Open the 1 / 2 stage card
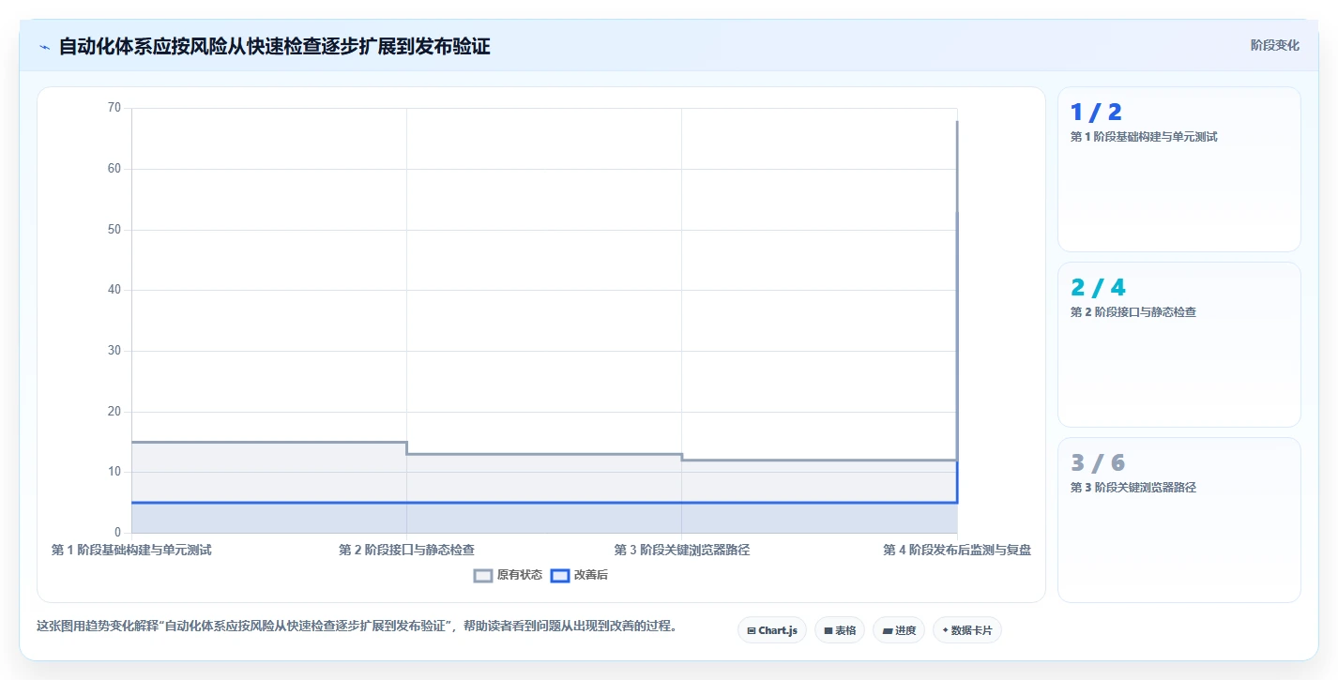Viewport: 1338px width, 680px height. pos(1179,169)
